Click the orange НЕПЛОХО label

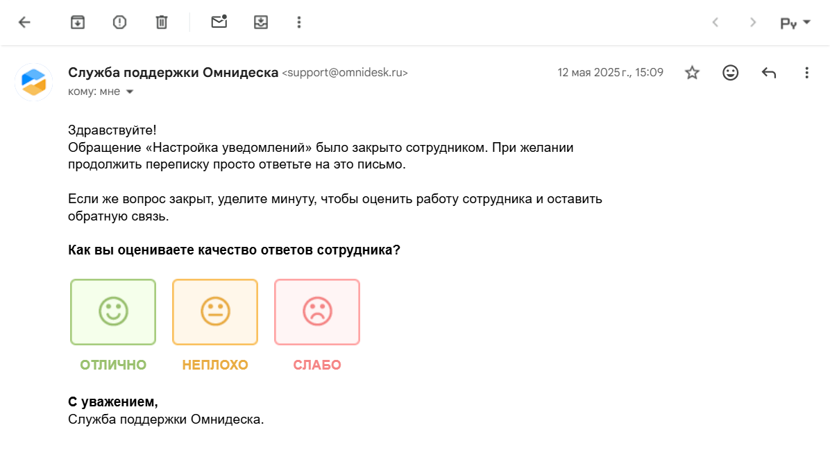pyautogui.click(x=215, y=365)
